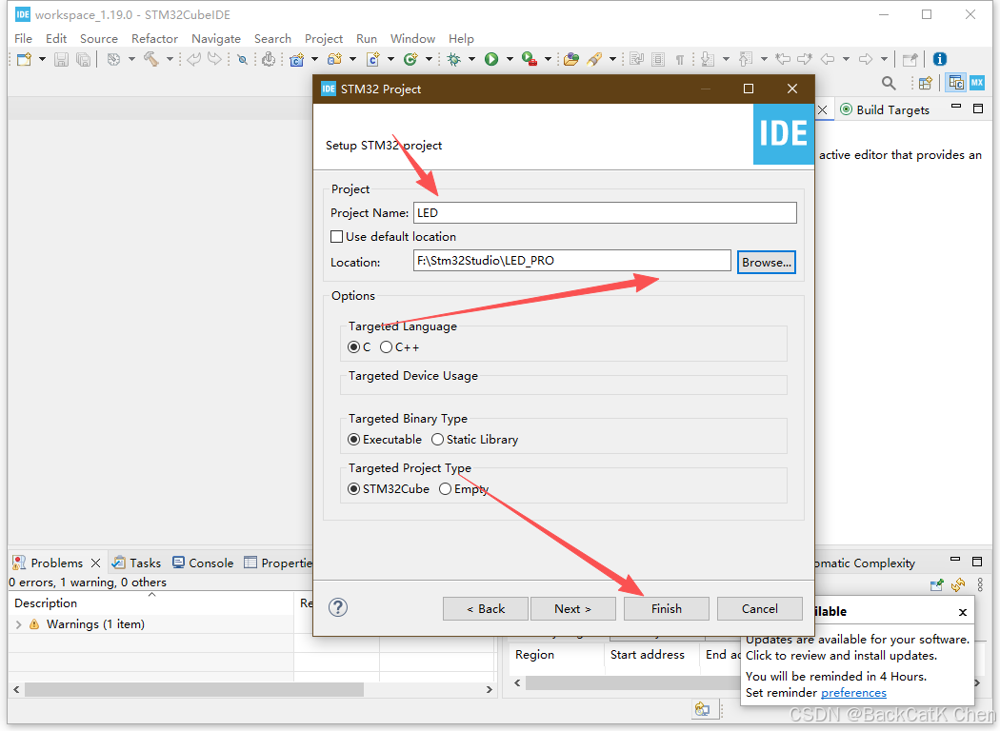Click the Next Annotation icon
This screenshot has height=731, width=1000.
point(708,59)
